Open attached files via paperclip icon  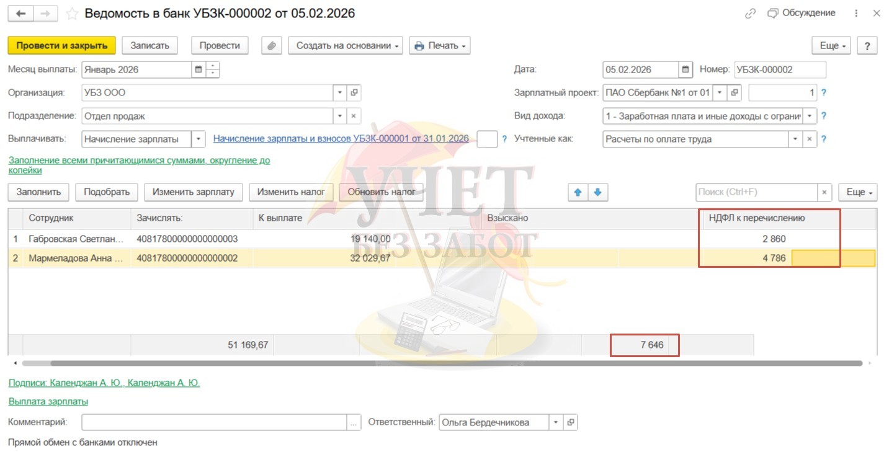(271, 45)
